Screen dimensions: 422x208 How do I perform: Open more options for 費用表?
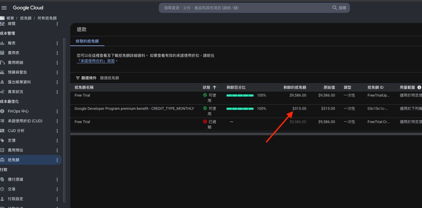click(x=57, y=53)
